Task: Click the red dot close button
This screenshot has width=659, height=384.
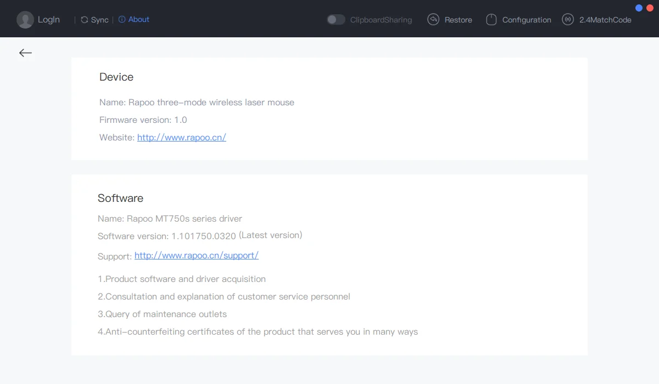Action: click(x=649, y=8)
